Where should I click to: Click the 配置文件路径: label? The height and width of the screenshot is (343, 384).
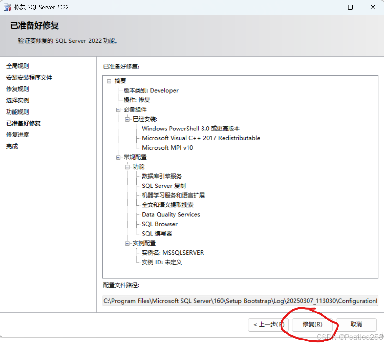(x=121, y=285)
